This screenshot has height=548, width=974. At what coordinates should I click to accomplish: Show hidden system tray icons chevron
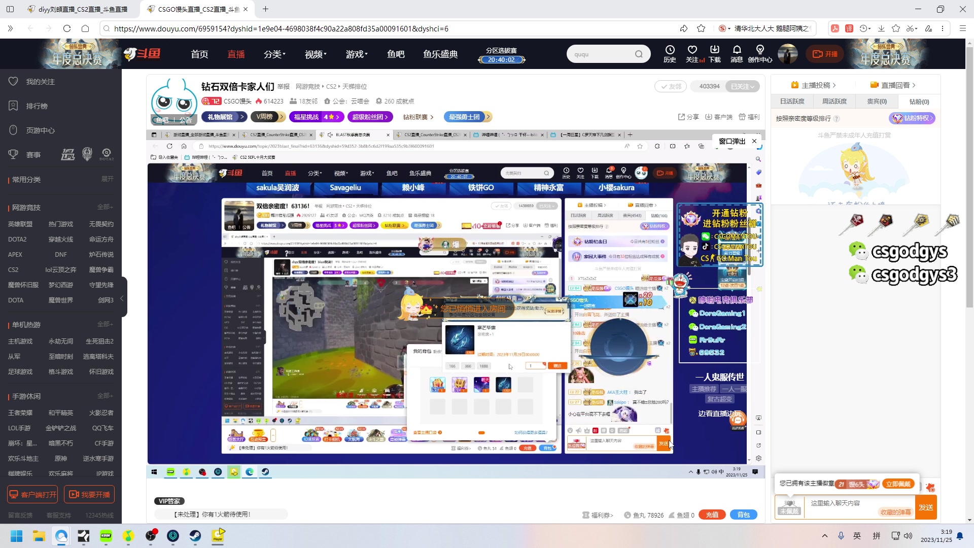[x=825, y=536]
